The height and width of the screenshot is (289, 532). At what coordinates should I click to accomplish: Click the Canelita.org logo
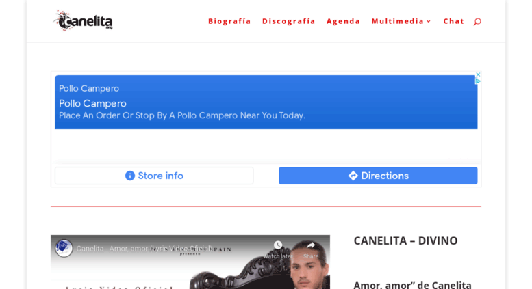click(83, 20)
